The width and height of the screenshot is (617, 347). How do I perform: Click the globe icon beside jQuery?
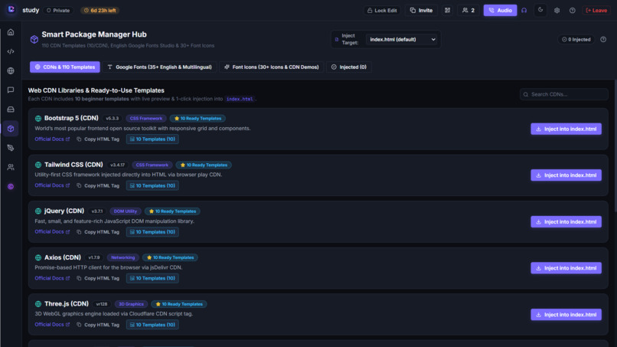coord(38,211)
